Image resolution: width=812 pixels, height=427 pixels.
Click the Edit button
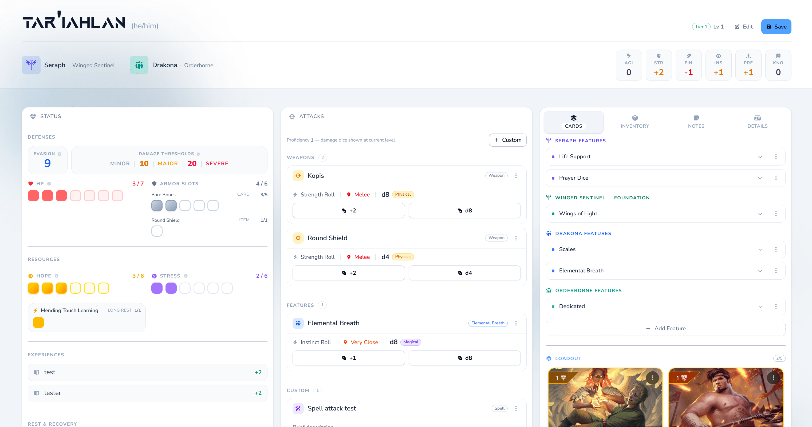[744, 27]
